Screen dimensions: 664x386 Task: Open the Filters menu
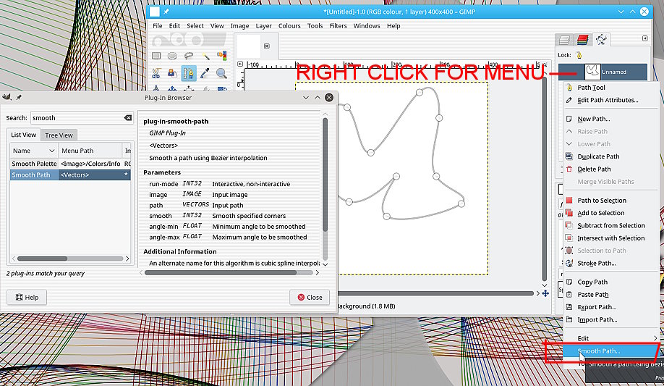(338, 26)
